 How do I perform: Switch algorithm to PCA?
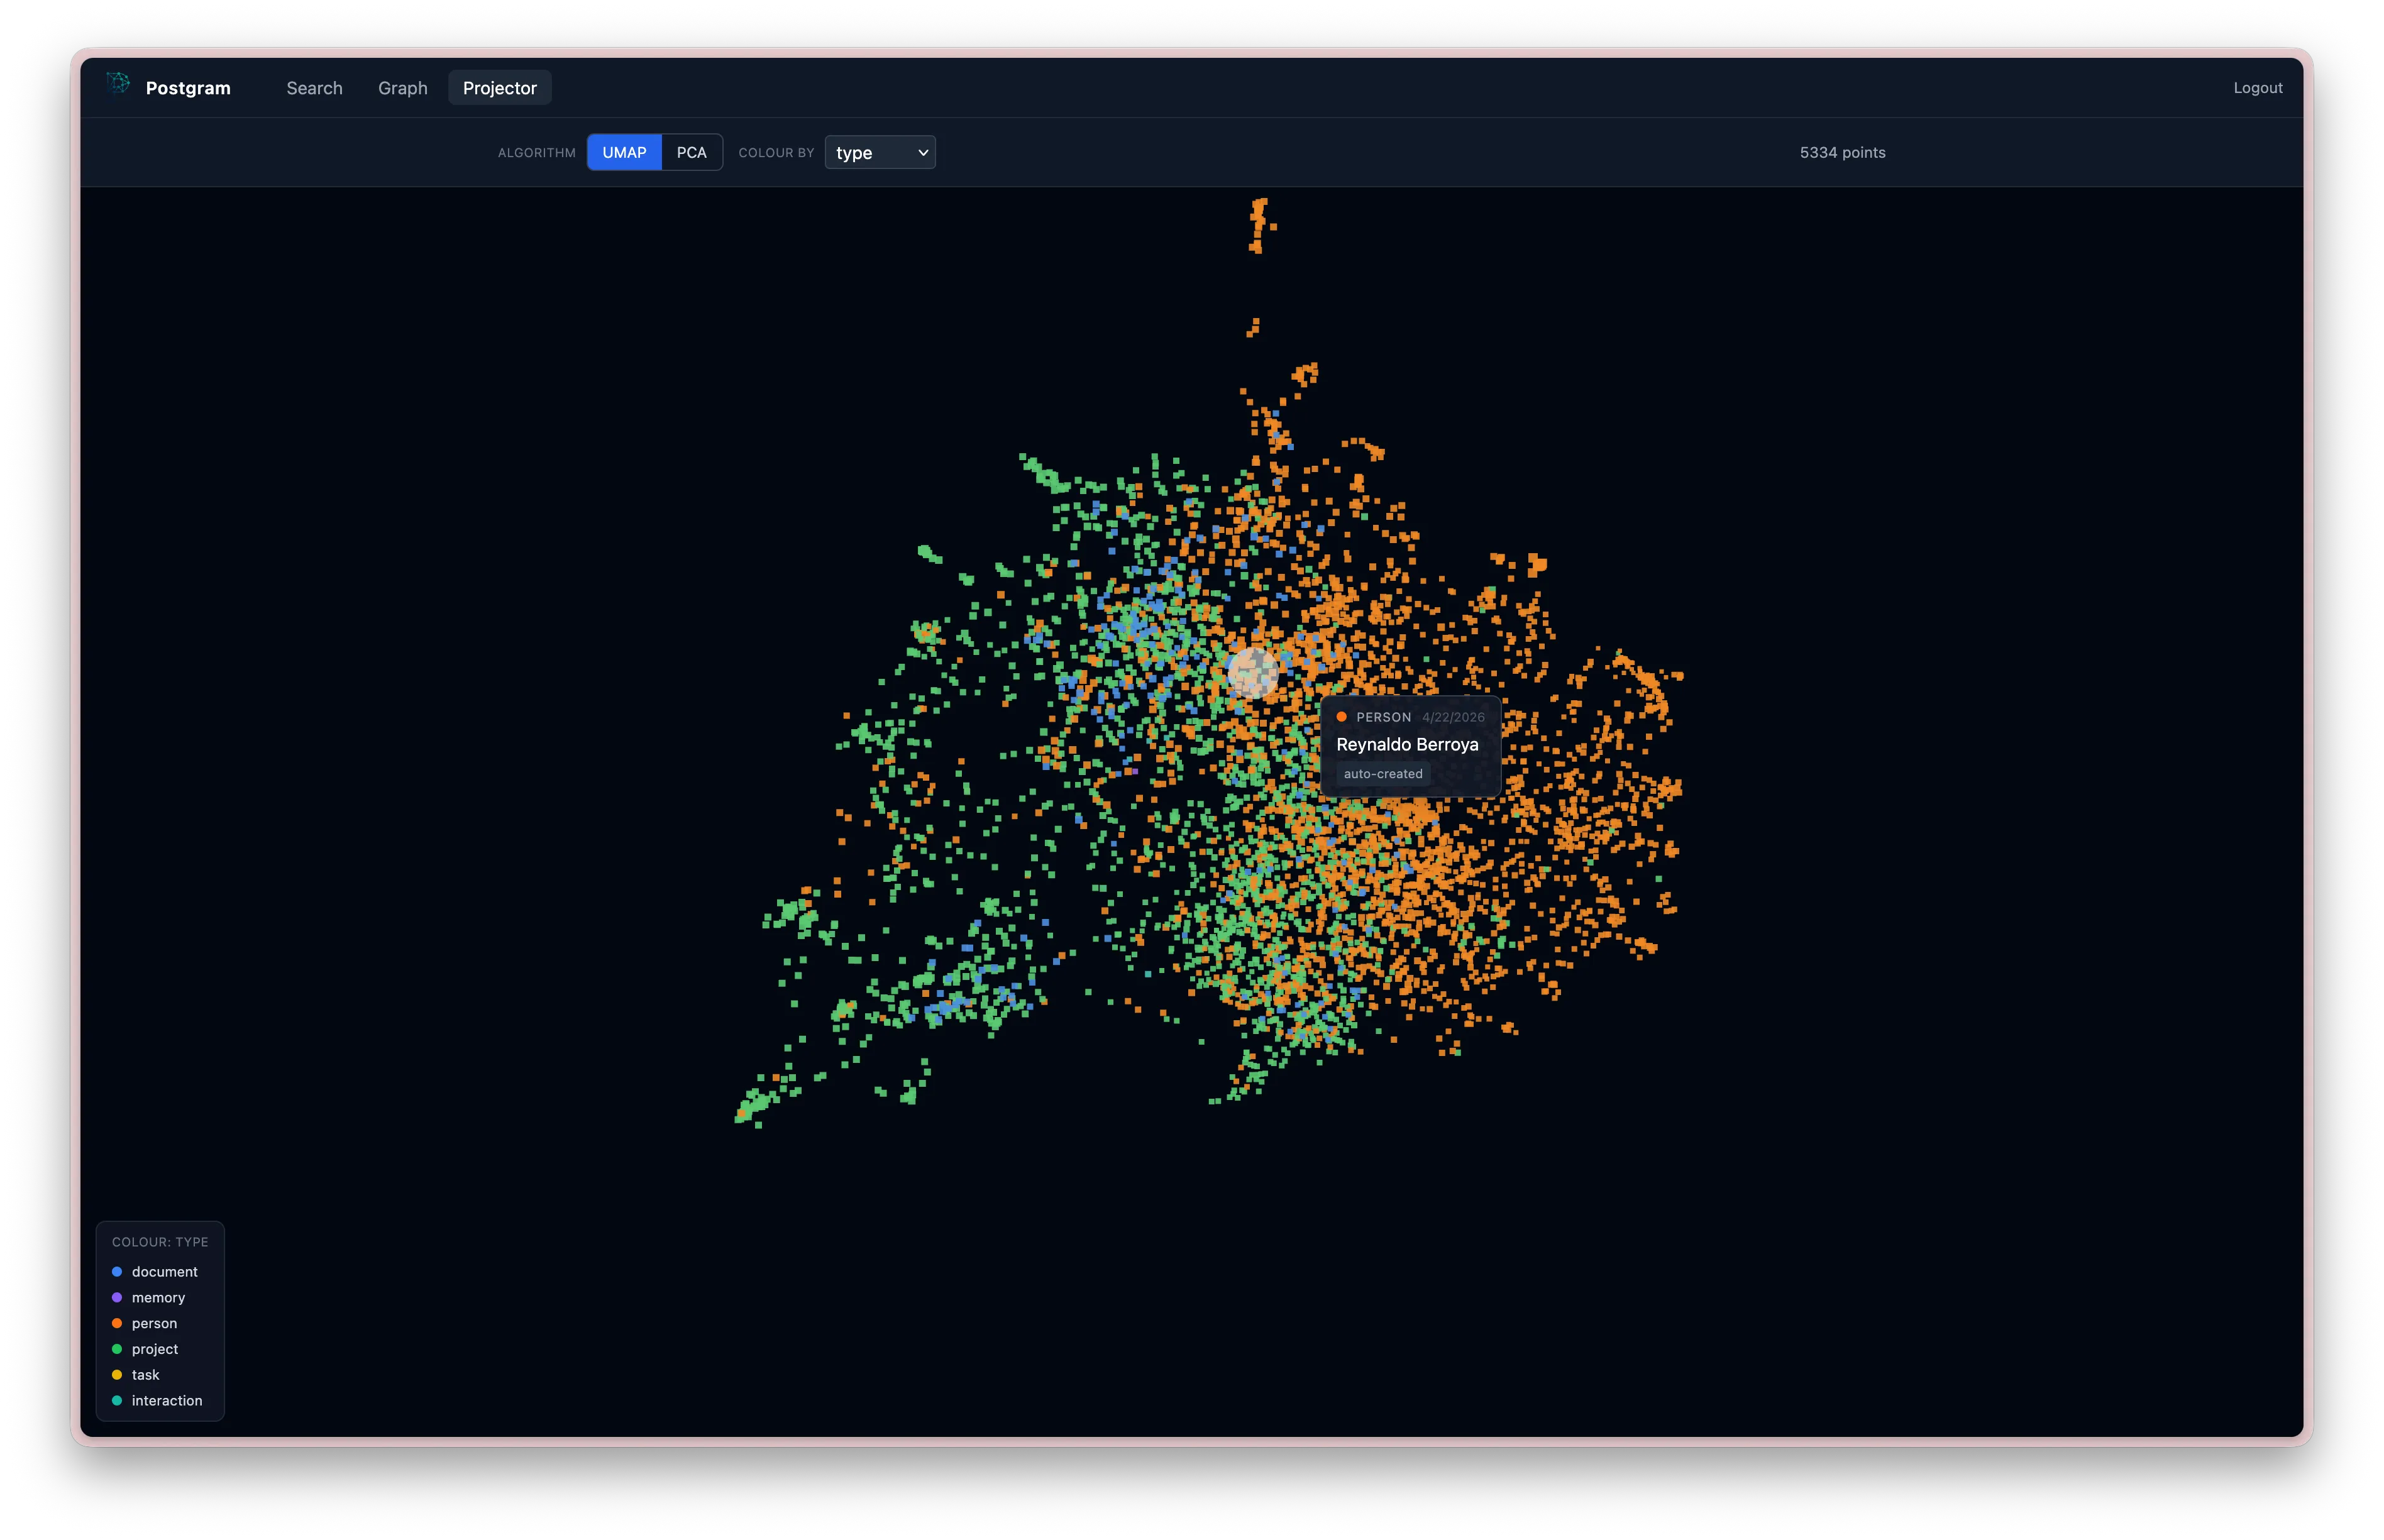[691, 152]
